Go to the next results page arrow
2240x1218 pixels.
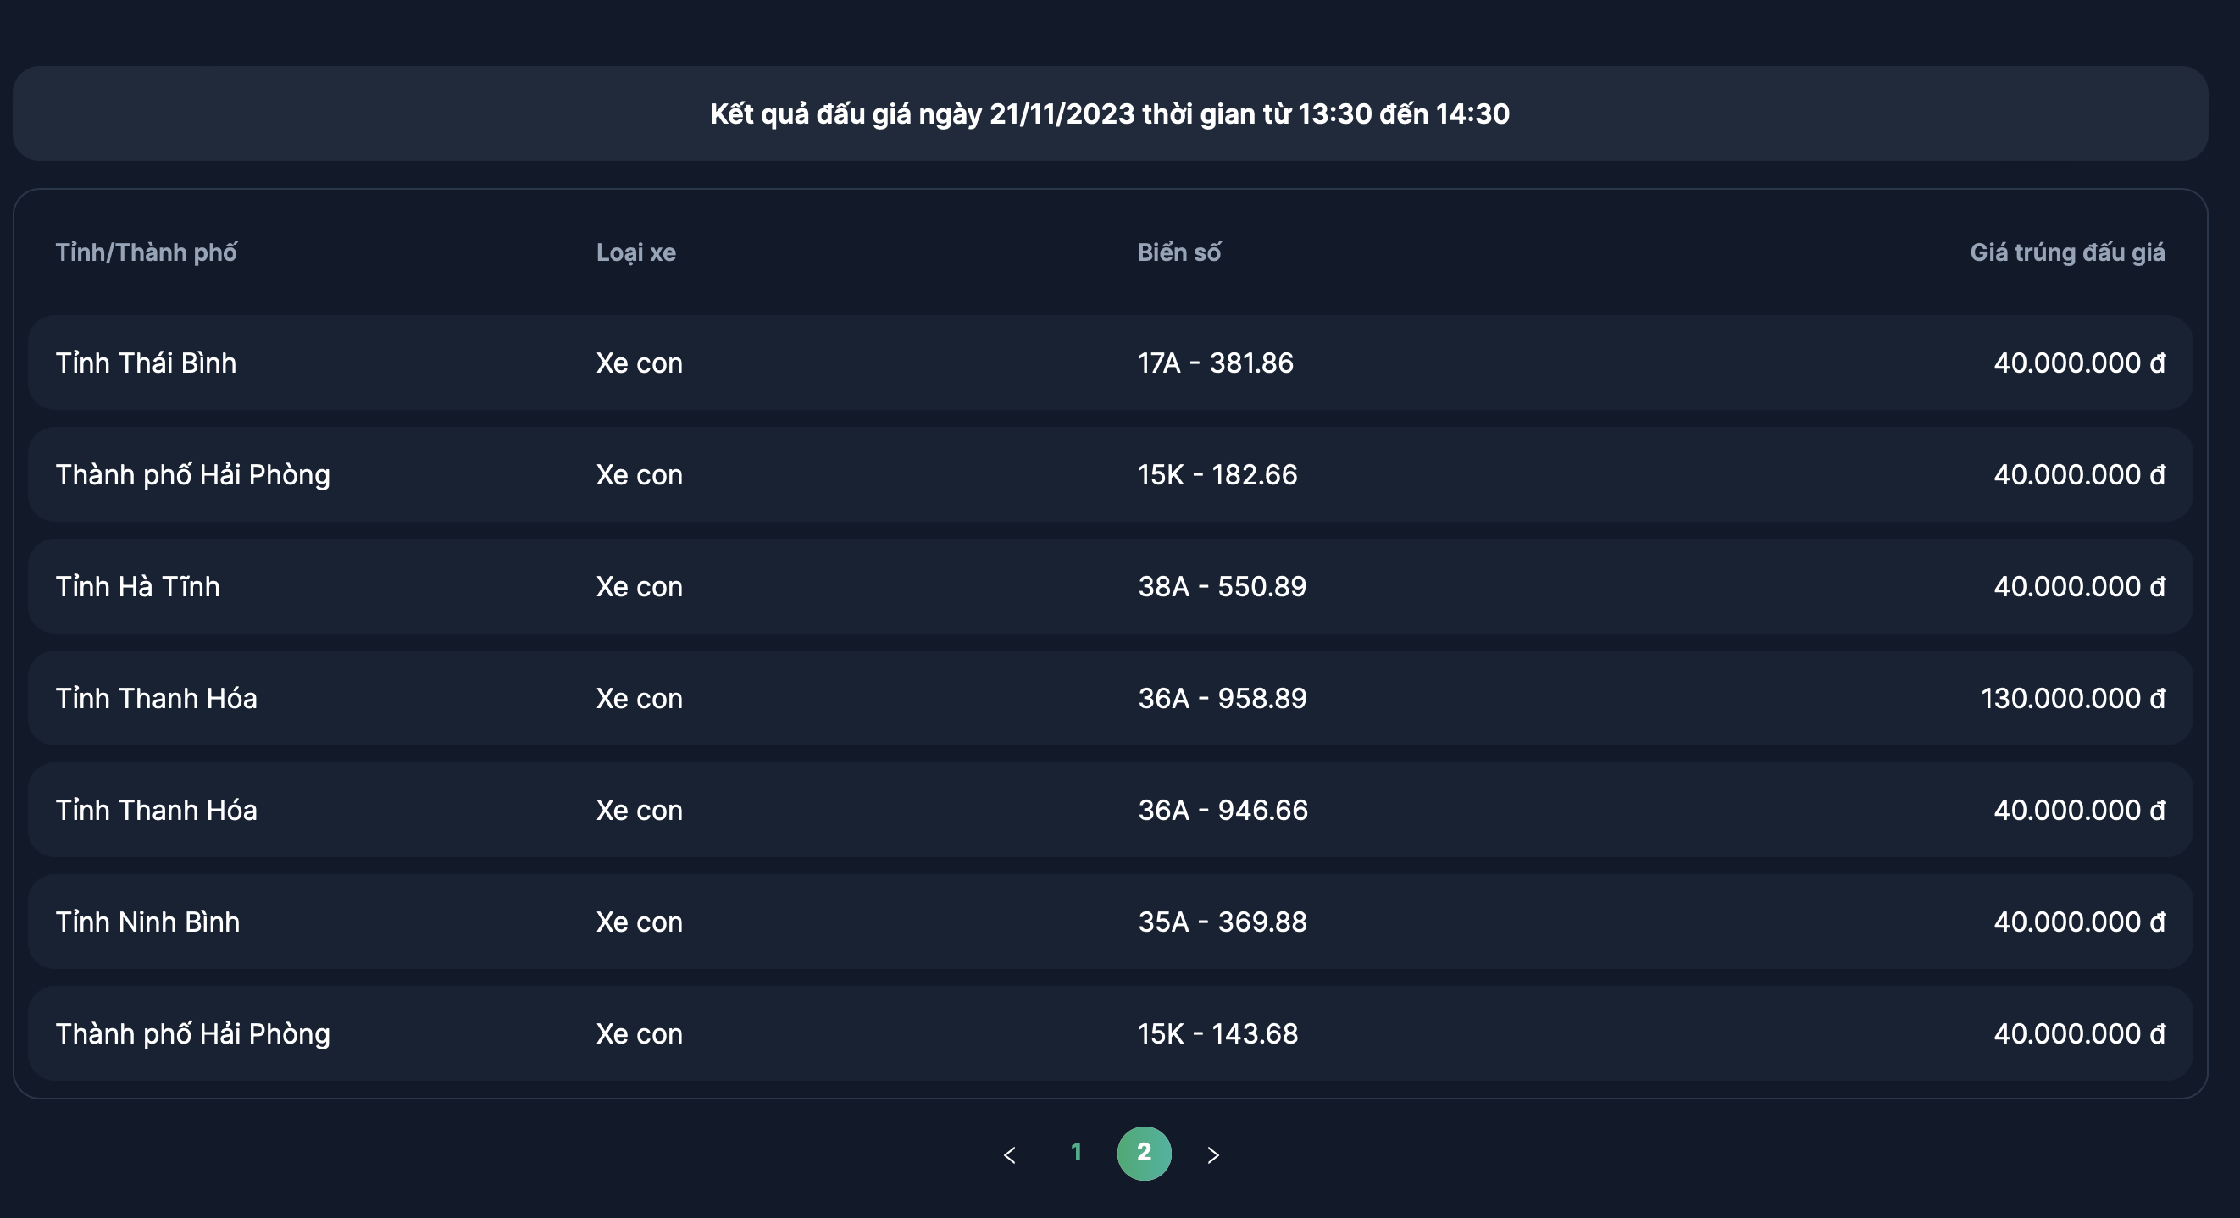click(x=1213, y=1154)
